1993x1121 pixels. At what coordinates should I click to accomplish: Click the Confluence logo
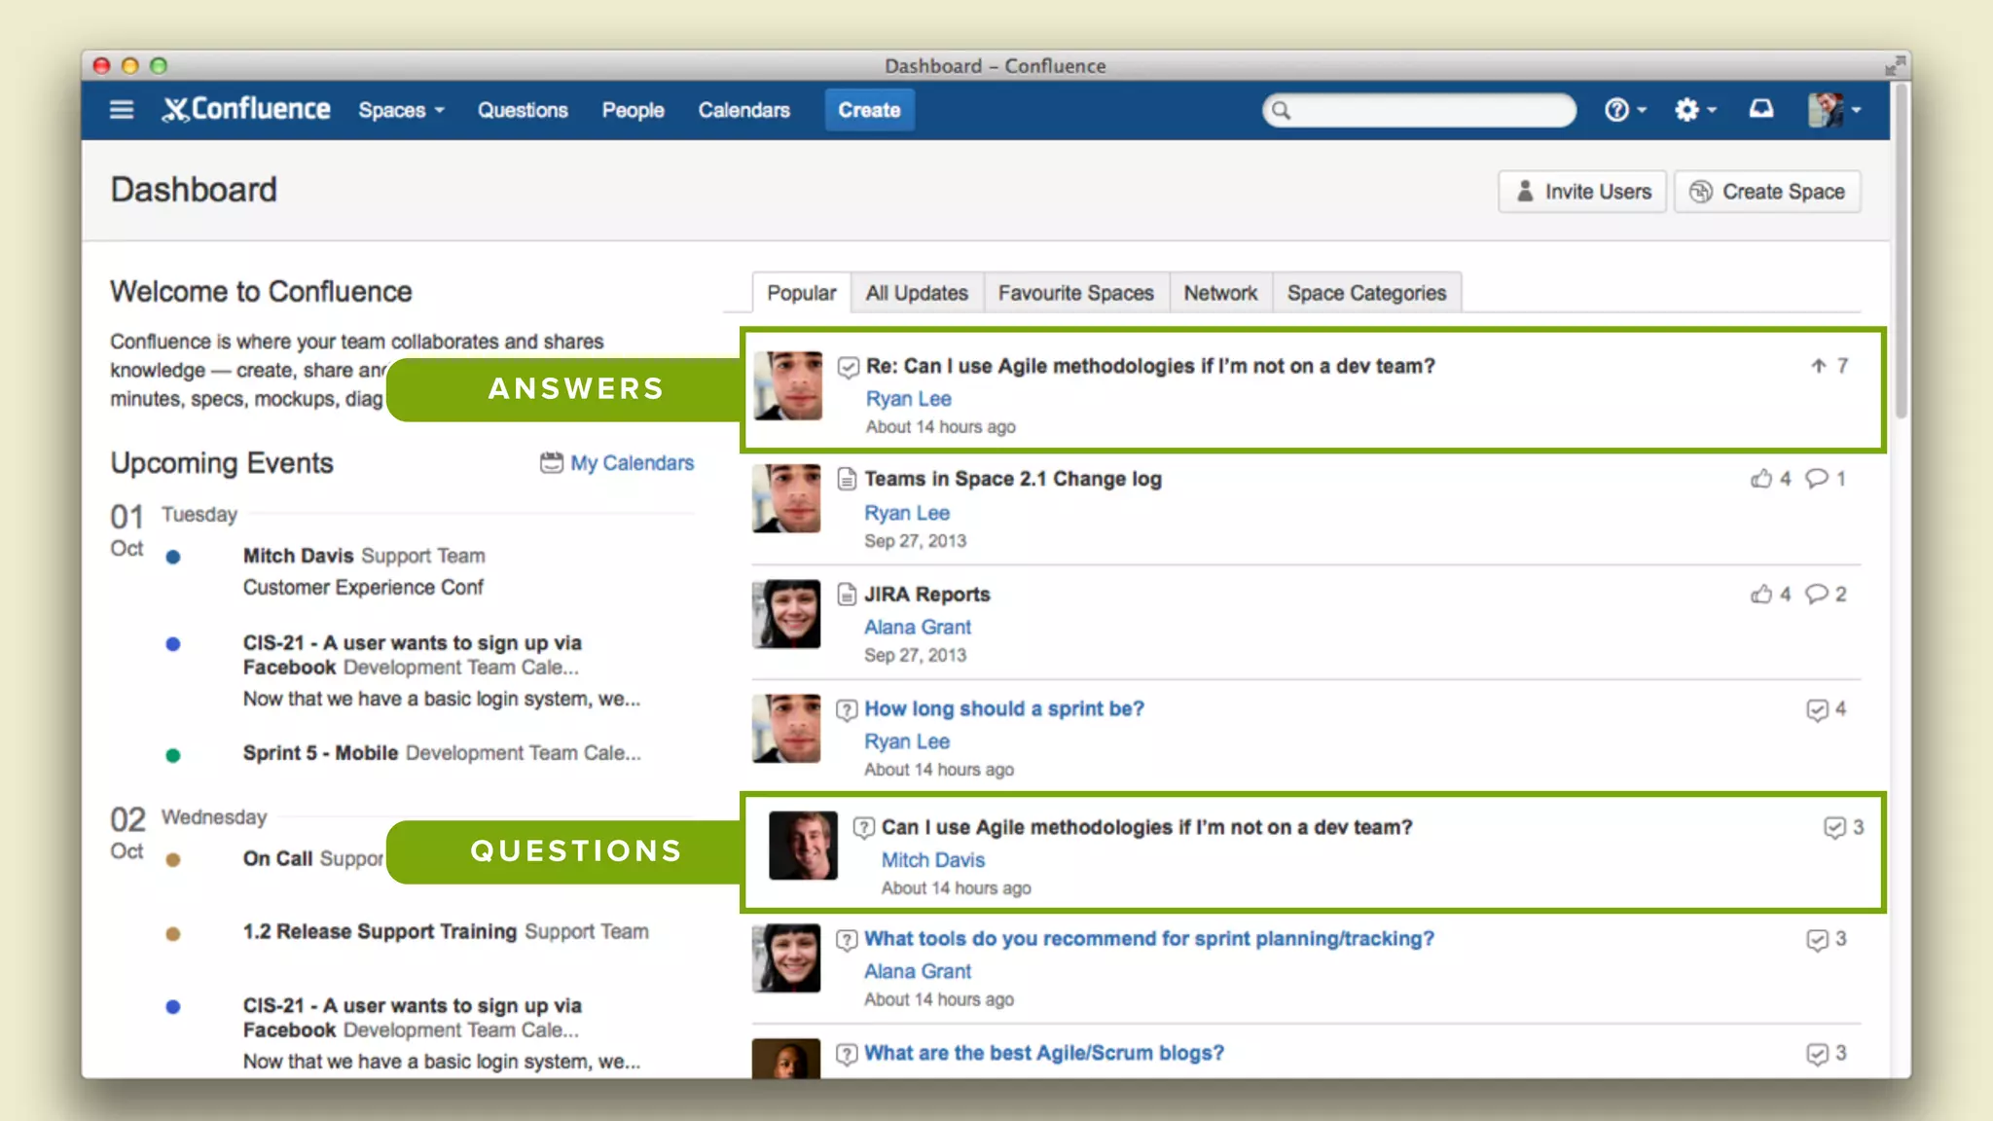tap(246, 109)
